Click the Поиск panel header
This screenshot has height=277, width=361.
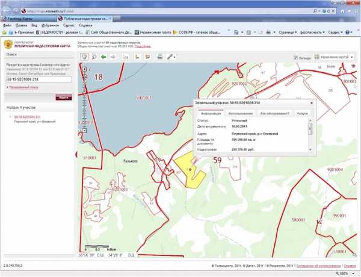click(x=39, y=54)
